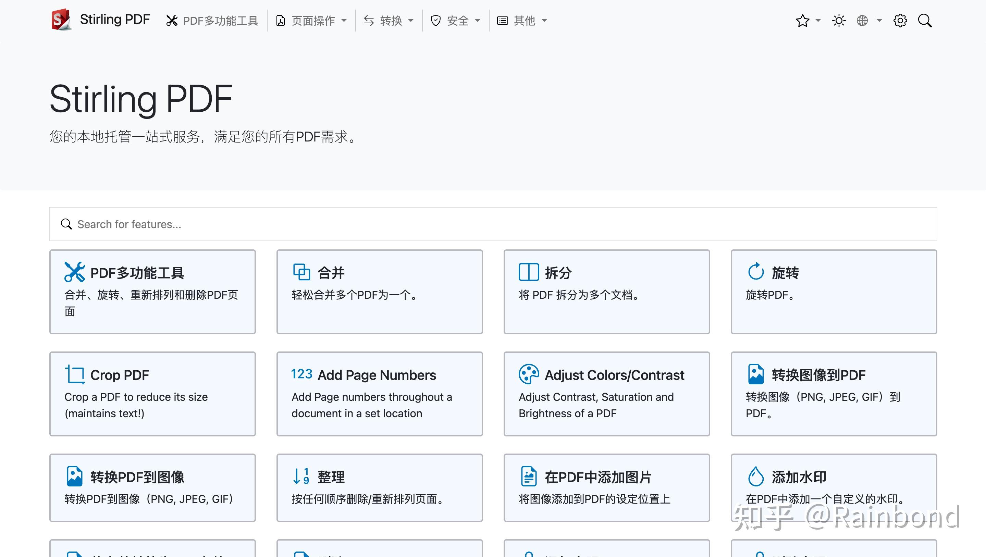Image resolution: width=986 pixels, height=557 pixels.
Task: Click the 转换 arrows icon in navbar
Action: 369,20
